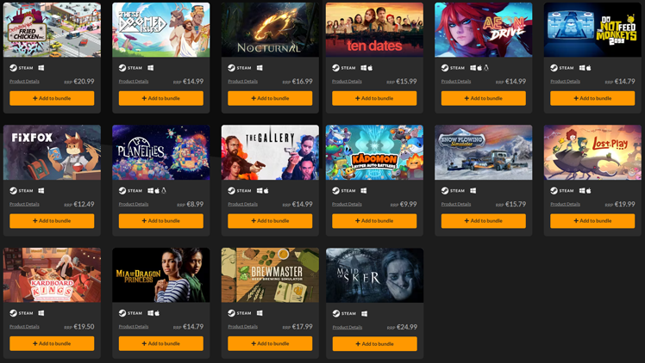Click the Linux penguin icon under Aeon Drive
This screenshot has width=645, height=363.
coord(486,68)
